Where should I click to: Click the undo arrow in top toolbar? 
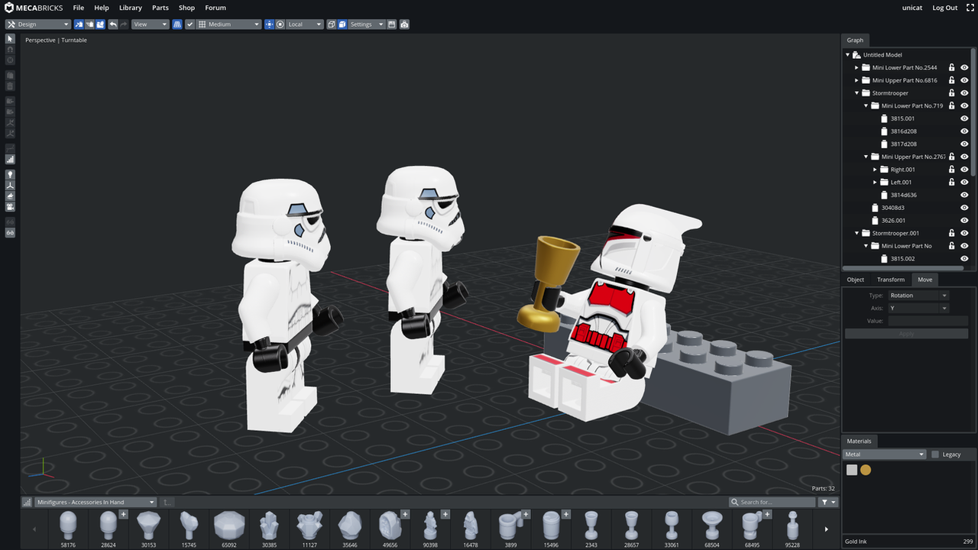(113, 24)
